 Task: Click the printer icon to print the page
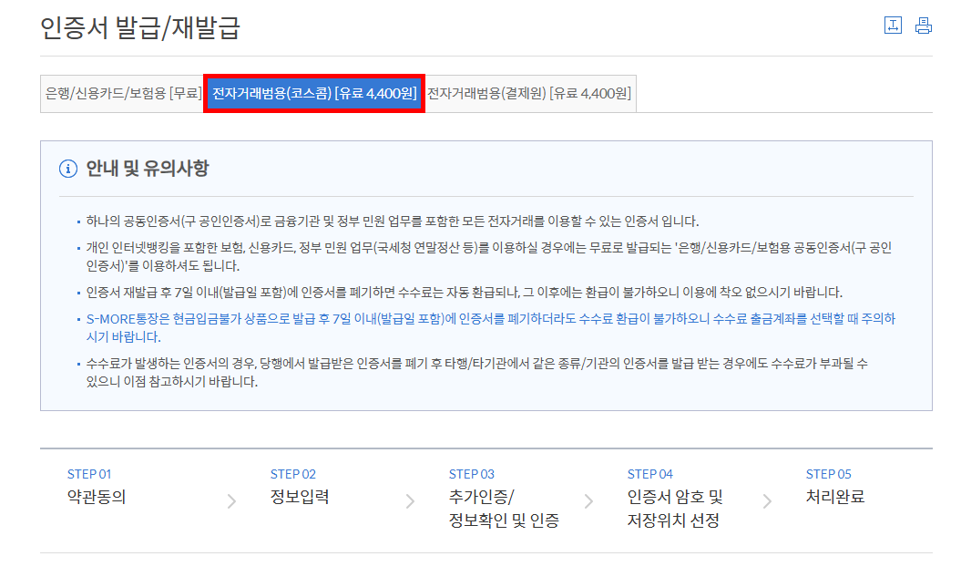coord(923,26)
